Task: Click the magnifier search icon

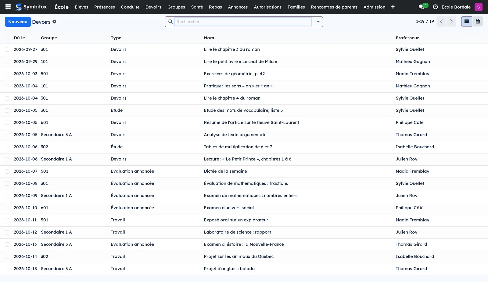Action: point(170,22)
